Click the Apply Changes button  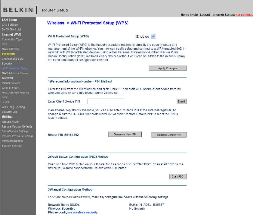(x=168, y=68)
